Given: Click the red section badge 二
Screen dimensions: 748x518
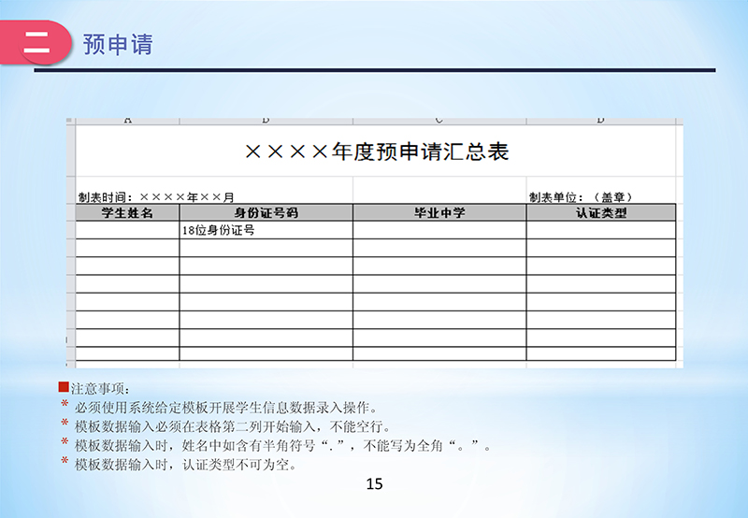Looking at the screenshot, I should pos(36,42).
